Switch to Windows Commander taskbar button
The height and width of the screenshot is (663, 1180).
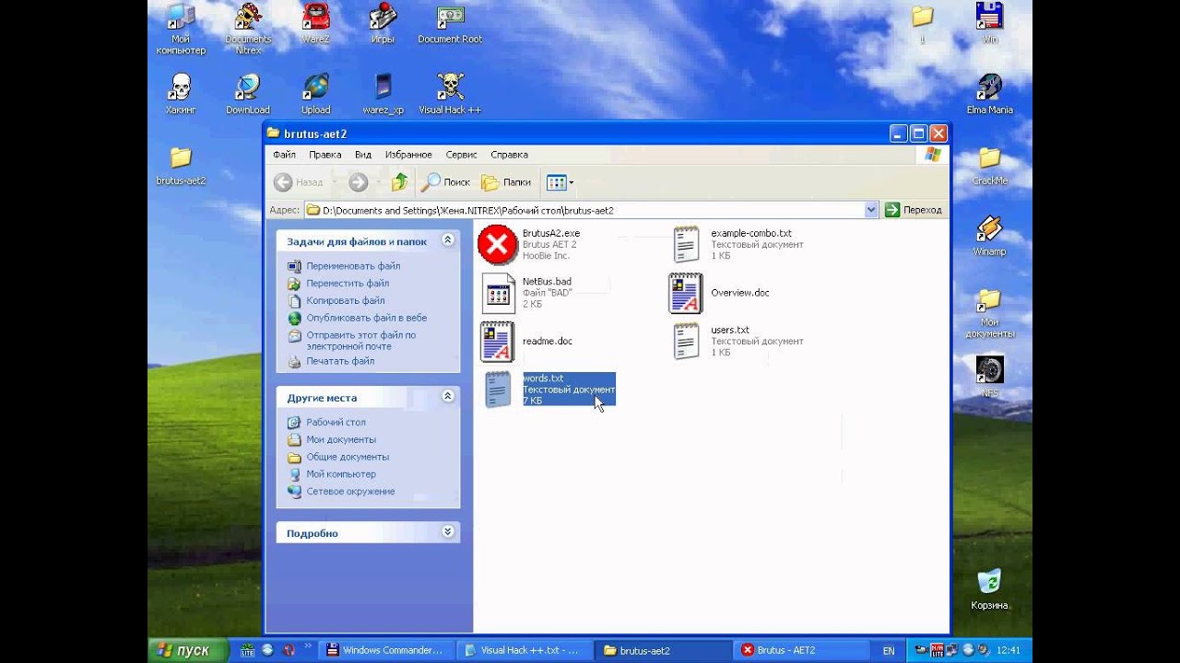(x=385, y=650)
